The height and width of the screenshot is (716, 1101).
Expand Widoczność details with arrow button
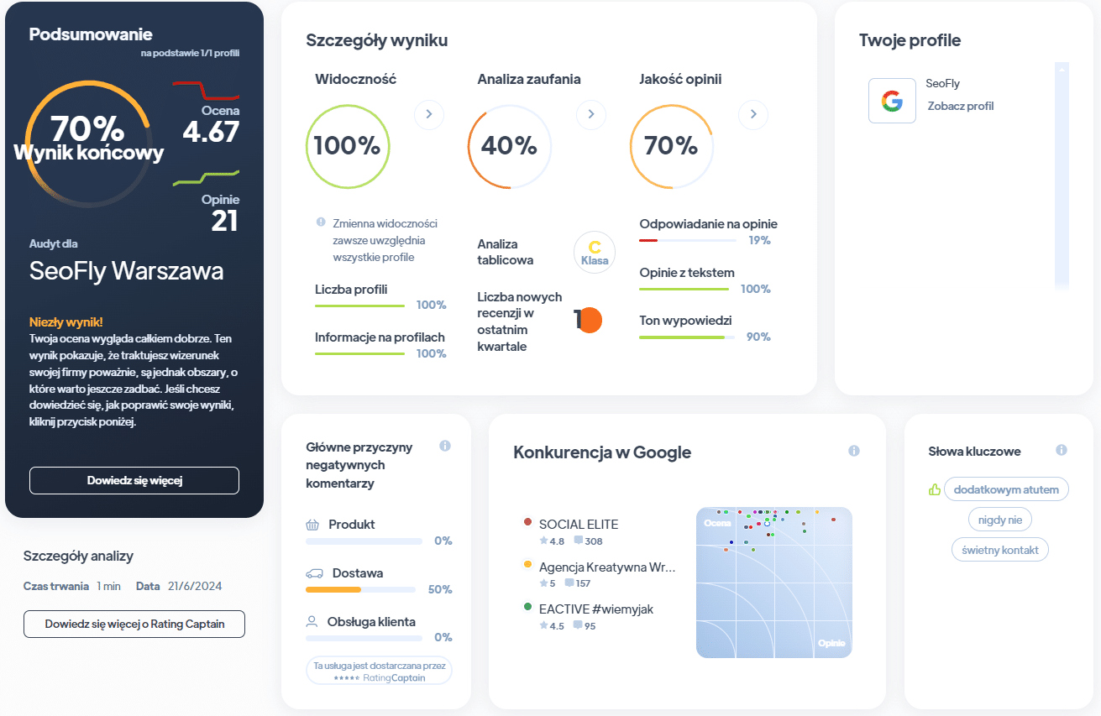pos(429,114)
